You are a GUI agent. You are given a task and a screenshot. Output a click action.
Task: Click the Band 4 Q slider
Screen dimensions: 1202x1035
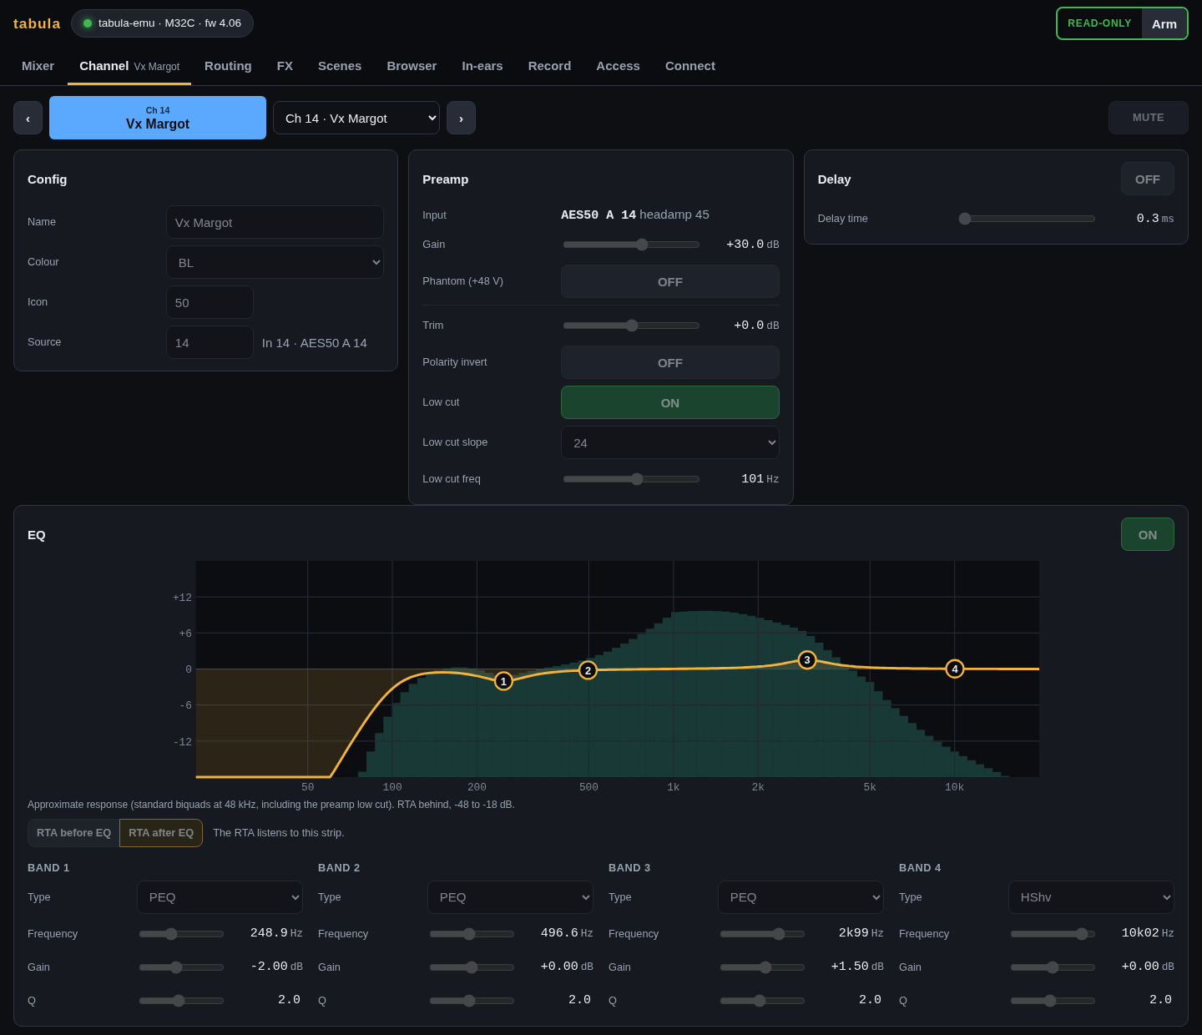[1053, 1001]
